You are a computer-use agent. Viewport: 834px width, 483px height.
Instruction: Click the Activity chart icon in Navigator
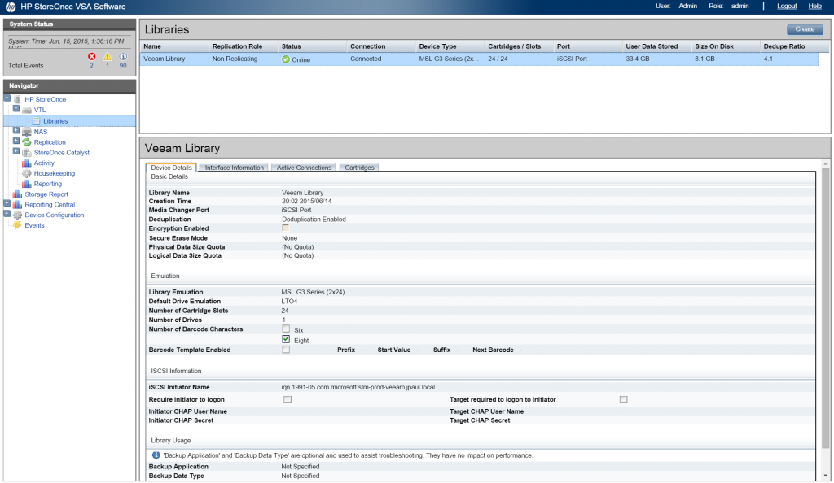tap(27, 163)
